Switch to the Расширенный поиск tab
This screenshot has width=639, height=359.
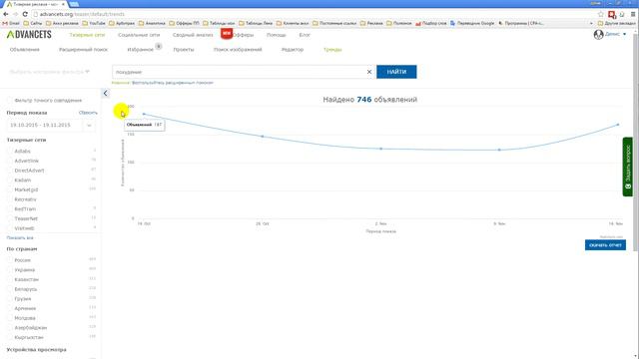pos(83,50)
